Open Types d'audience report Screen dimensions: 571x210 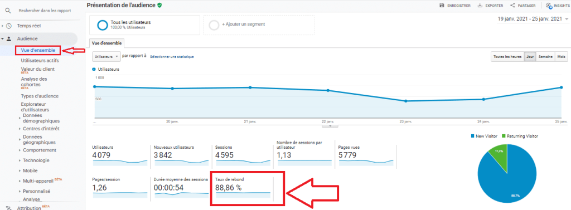40,96
